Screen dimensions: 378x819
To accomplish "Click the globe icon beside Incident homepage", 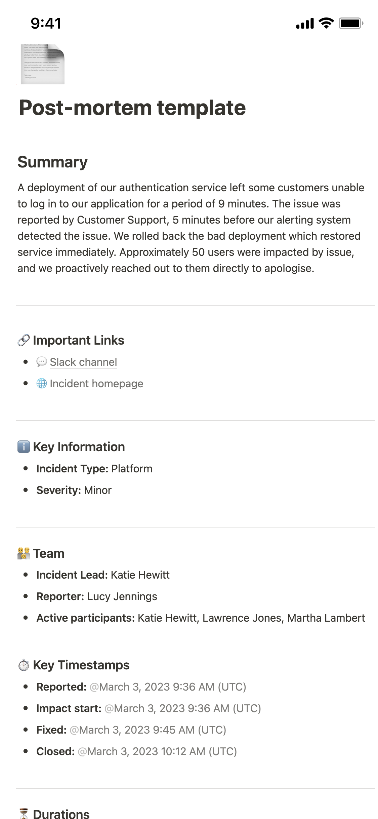I will [x=41, y=384].
